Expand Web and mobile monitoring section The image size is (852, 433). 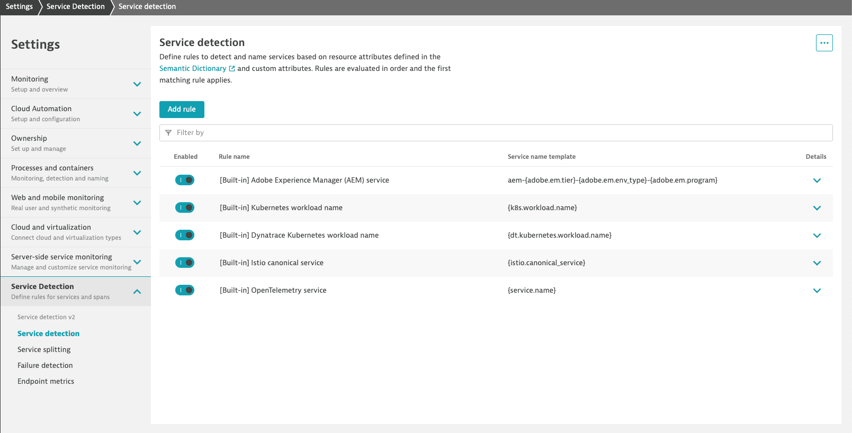[137, 203]
